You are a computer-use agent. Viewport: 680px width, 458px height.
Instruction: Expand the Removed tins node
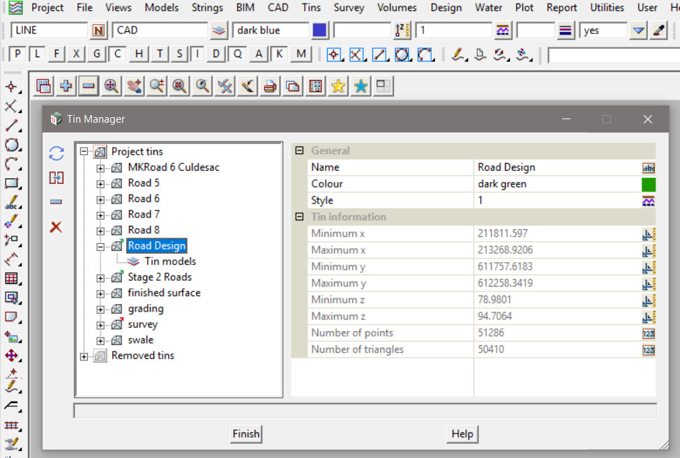84,356
